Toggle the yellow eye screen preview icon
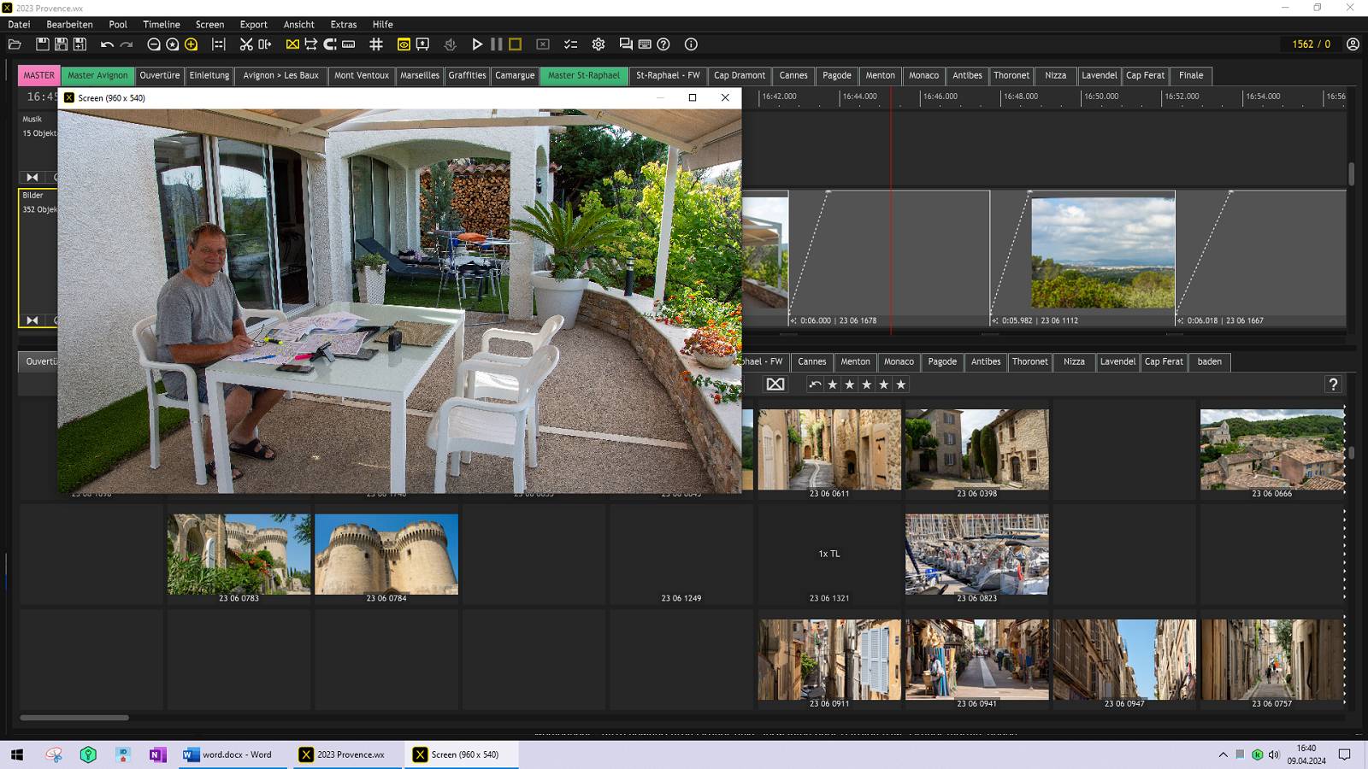The width and height of the screenshot is (1368, 769). click(x=404, y=44)
